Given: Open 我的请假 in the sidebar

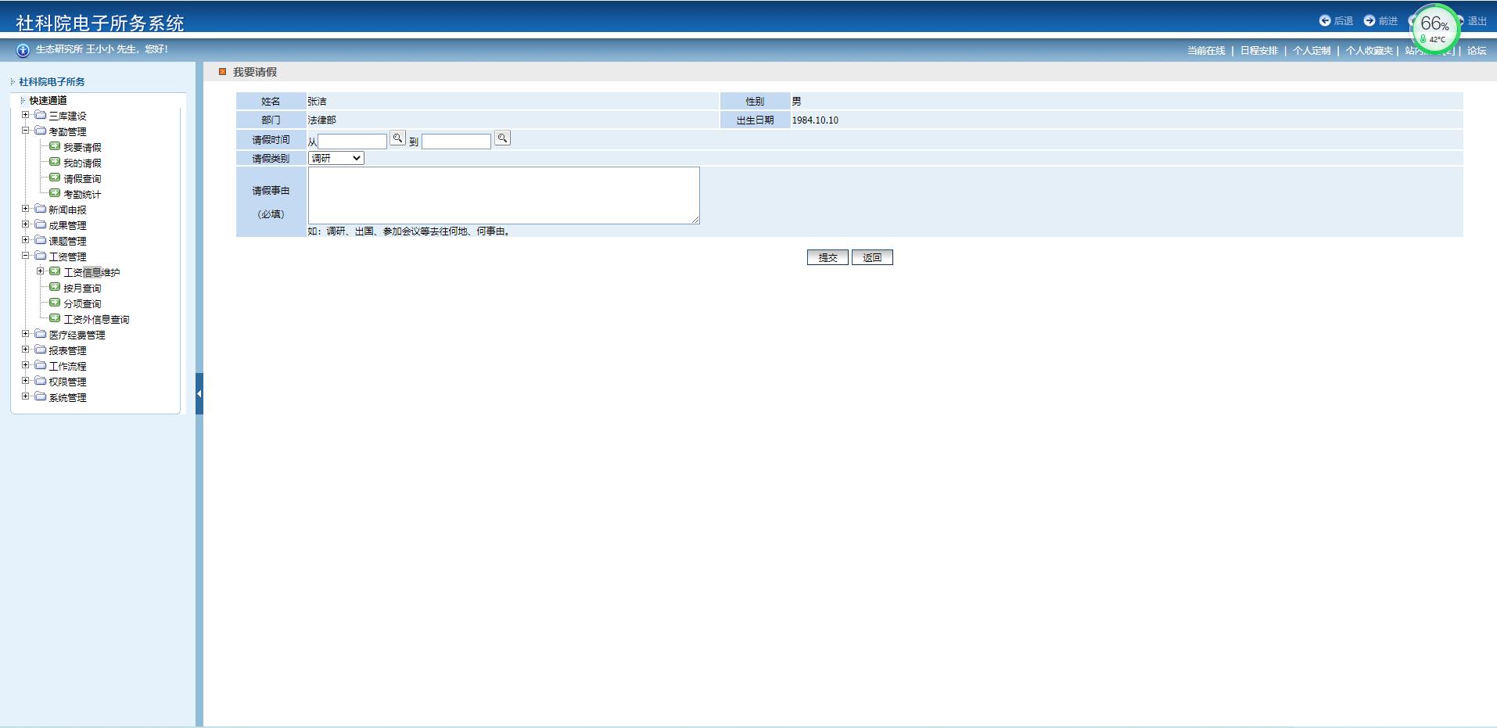Looking at the screenshot, I should (x=82, y=163).
